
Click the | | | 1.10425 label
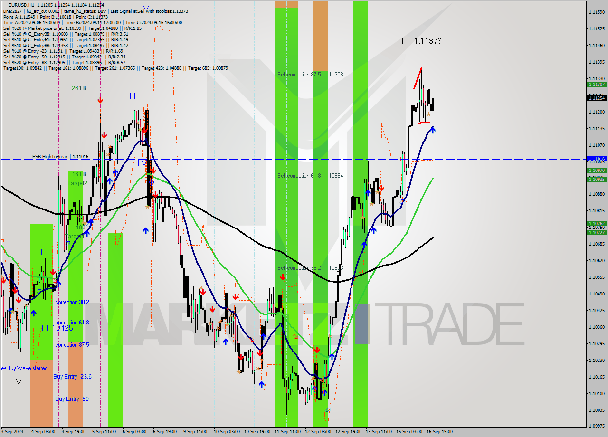click(53, 328)
